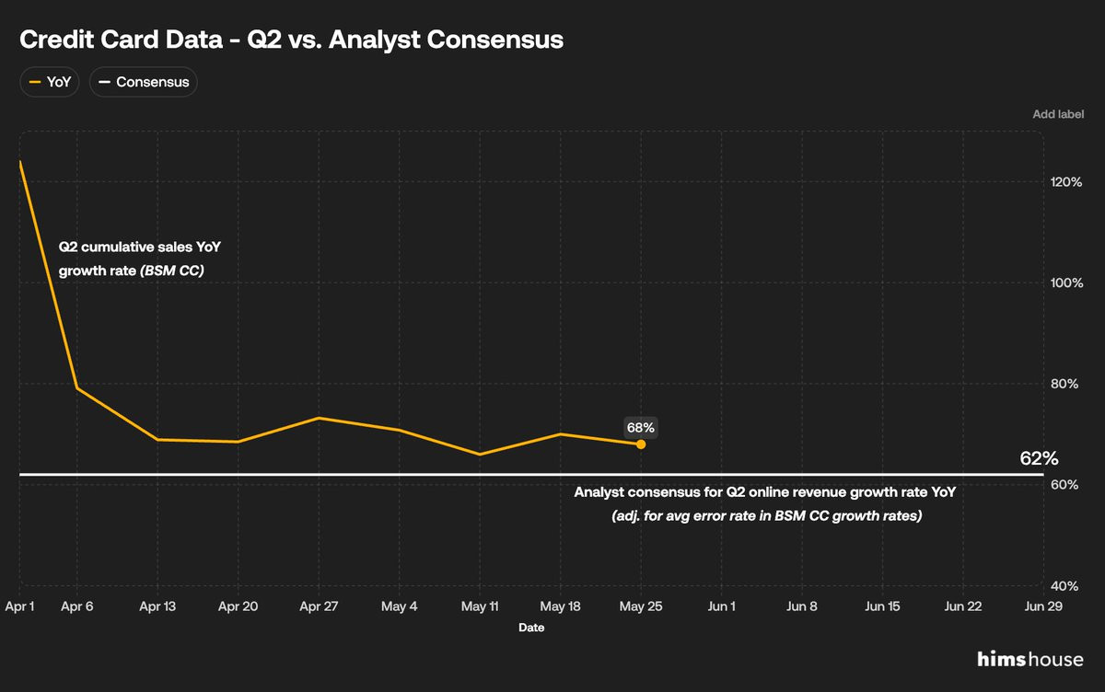
Task: Click the Date axis title
Action: point(530,629)
